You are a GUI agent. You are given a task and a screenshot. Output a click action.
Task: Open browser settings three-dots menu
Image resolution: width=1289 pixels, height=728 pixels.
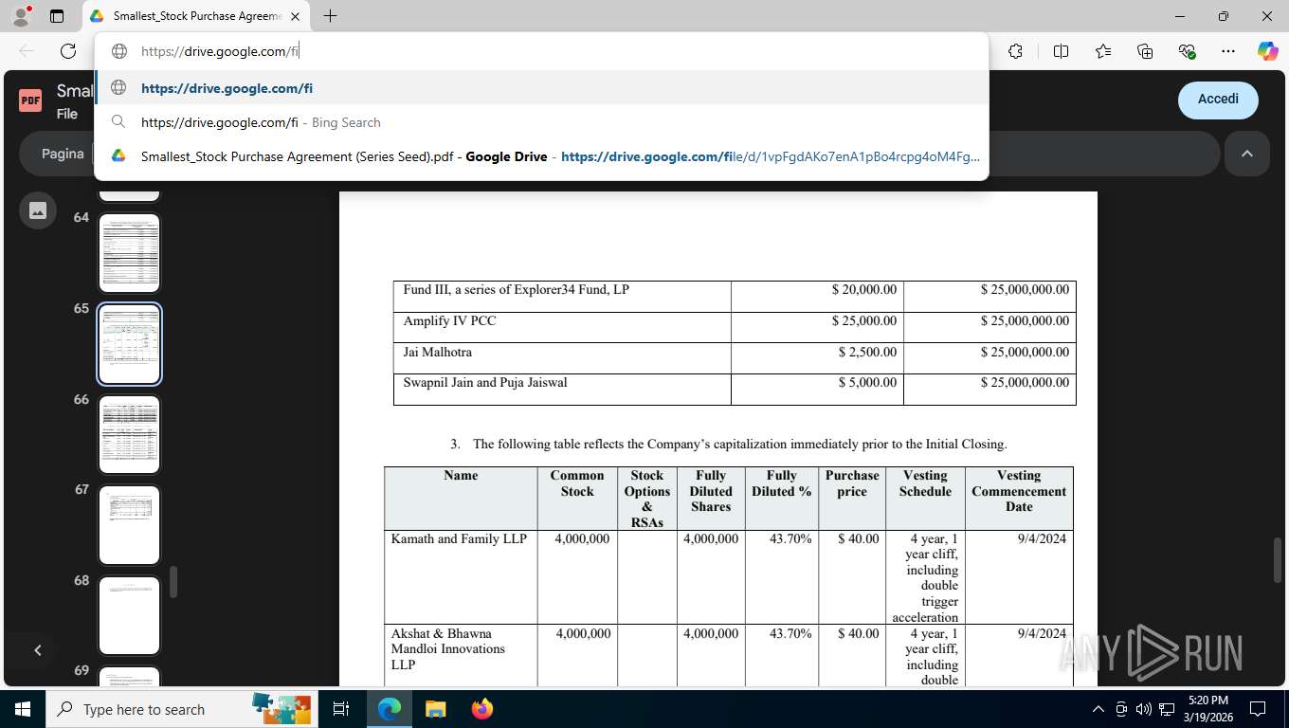click(1228, 51)
